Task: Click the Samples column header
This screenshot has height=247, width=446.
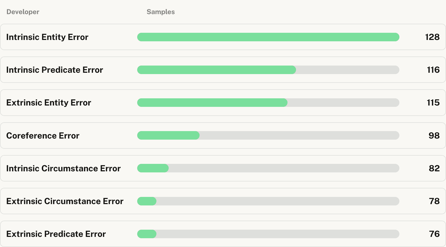Action: click(x=161, y=12)
